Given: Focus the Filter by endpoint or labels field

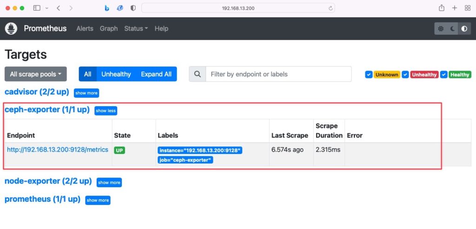Looking at the screenshot, I should click(x=279, y=74).
